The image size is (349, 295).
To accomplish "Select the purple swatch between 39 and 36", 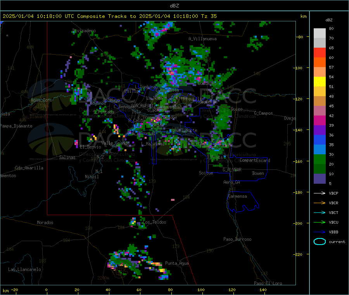I will coord(320,130).
